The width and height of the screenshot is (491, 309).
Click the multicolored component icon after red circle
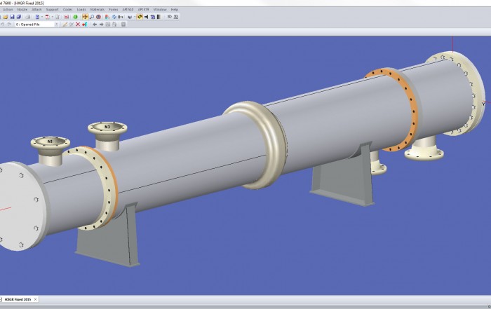pyautogui.click(x=107, y=17)
